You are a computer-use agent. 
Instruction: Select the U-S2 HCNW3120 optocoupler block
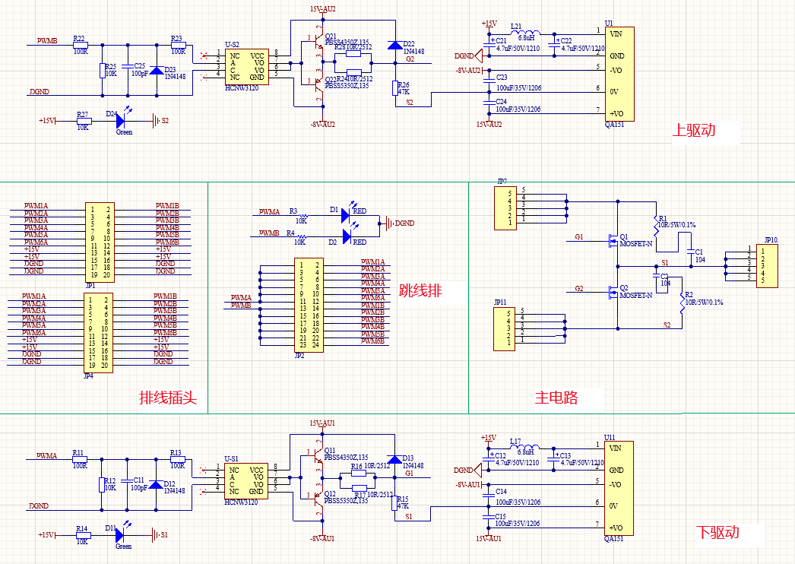point(247,67)
